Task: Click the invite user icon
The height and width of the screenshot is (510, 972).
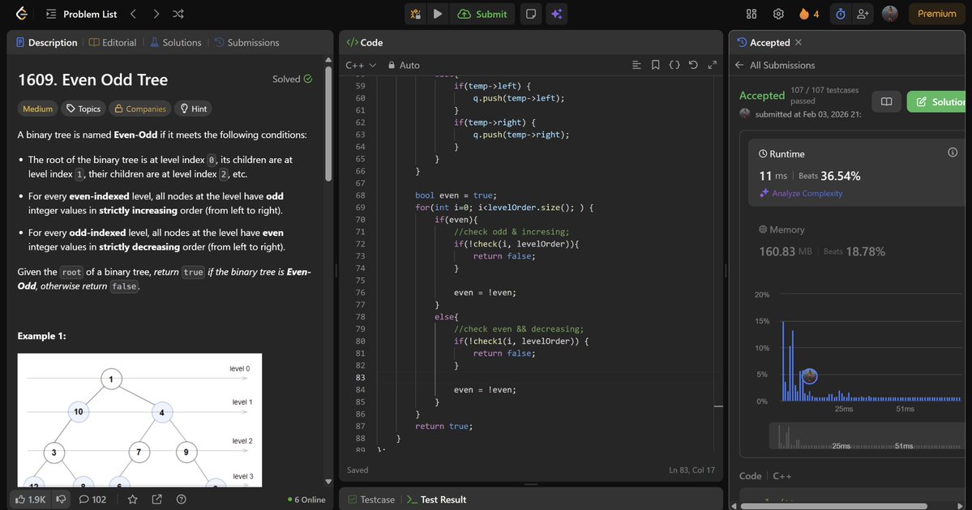Action: 863,14
